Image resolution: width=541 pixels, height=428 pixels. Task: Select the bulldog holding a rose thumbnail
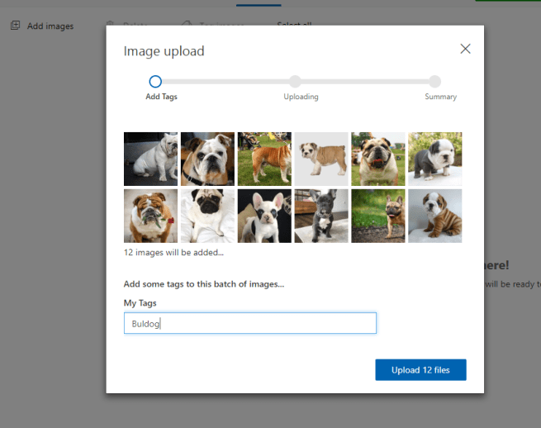(x=150, y=216)
